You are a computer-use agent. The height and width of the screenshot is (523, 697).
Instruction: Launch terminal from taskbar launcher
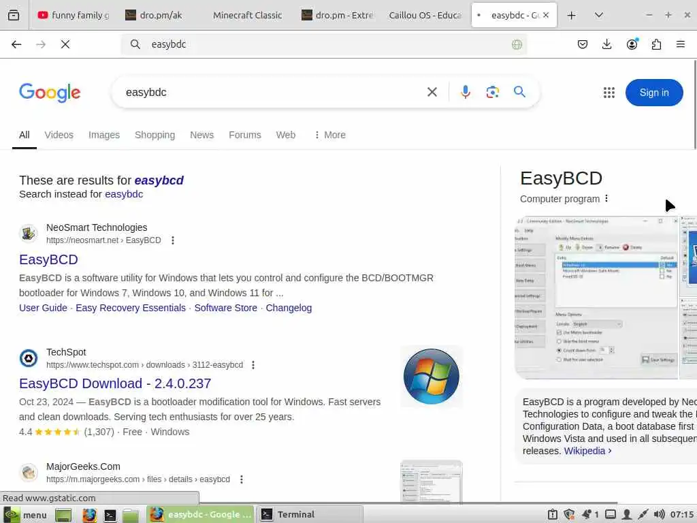click(110, 515)
